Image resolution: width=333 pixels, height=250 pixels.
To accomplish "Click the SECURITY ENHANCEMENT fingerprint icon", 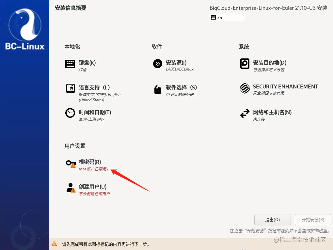I will tap(245, 88).
